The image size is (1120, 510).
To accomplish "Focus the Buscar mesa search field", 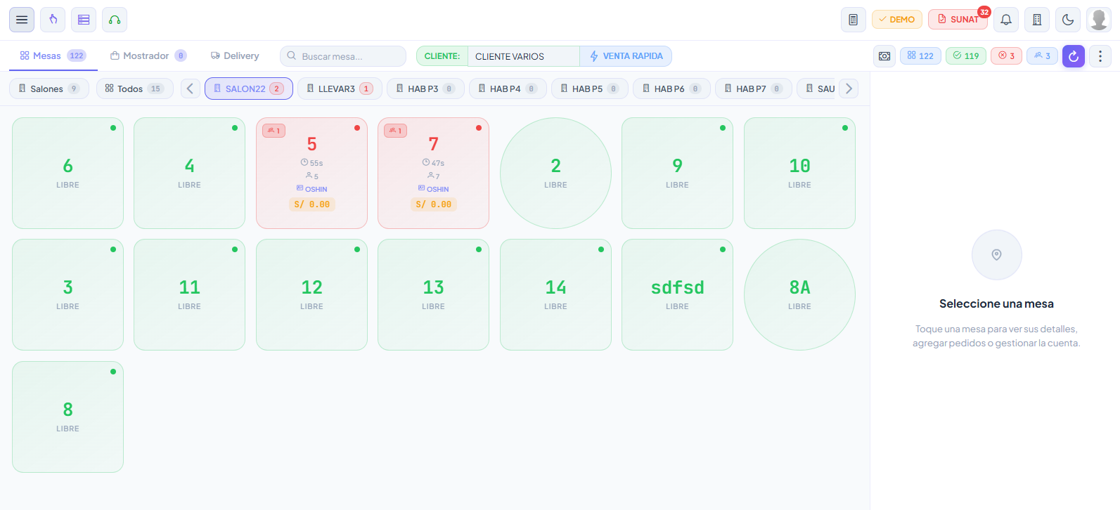I will (343, 56).
